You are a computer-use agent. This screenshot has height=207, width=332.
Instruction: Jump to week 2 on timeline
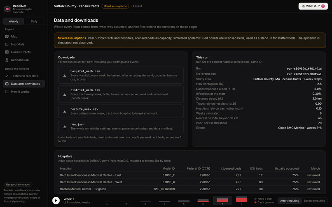click(x=126, y=201)
